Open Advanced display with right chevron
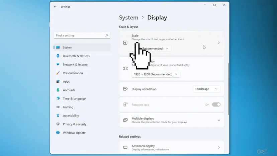The width and height of the screenshot is (277, 156). point(219,148)
